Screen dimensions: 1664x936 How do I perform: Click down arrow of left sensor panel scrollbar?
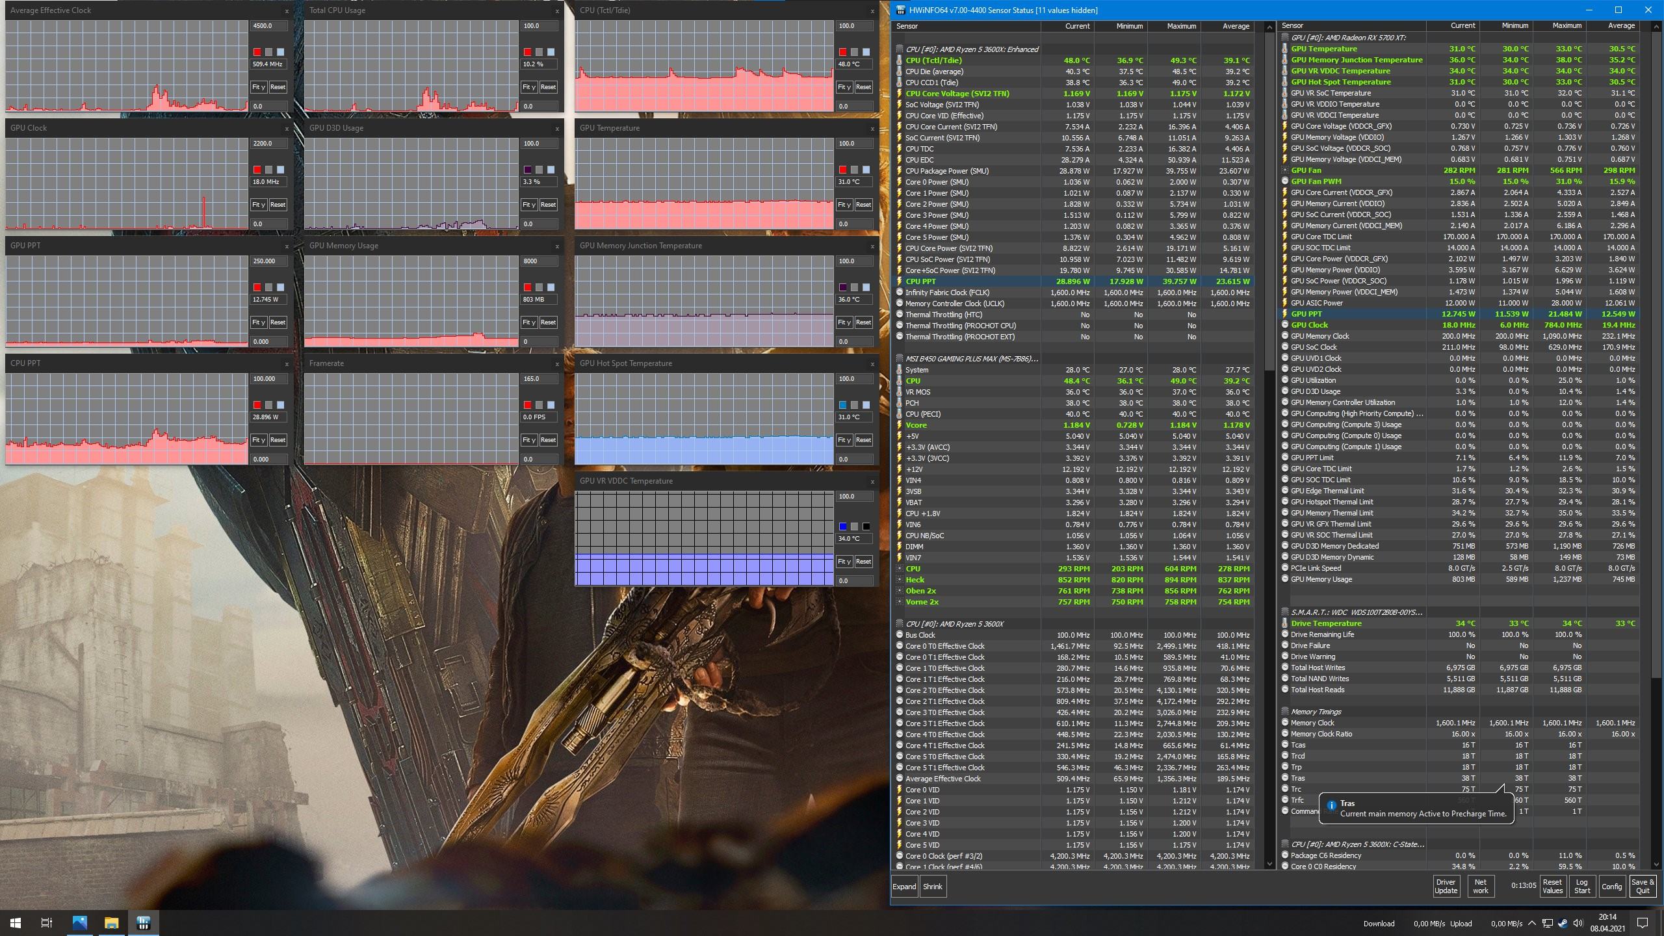(1269, 864)
